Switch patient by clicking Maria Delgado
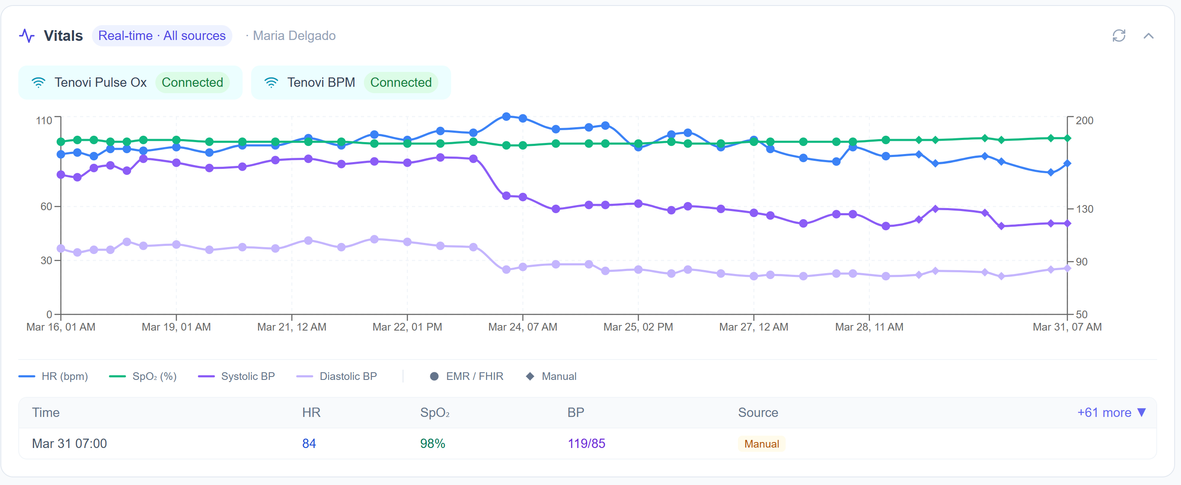The width and height of the screenshot is (1181, 485). point(294,35)
